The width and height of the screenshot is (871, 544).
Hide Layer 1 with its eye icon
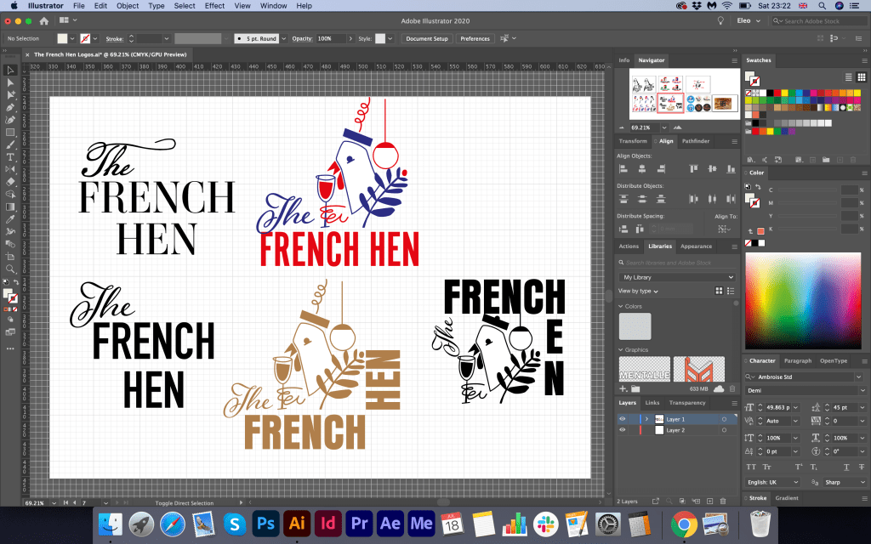point(622,419)
